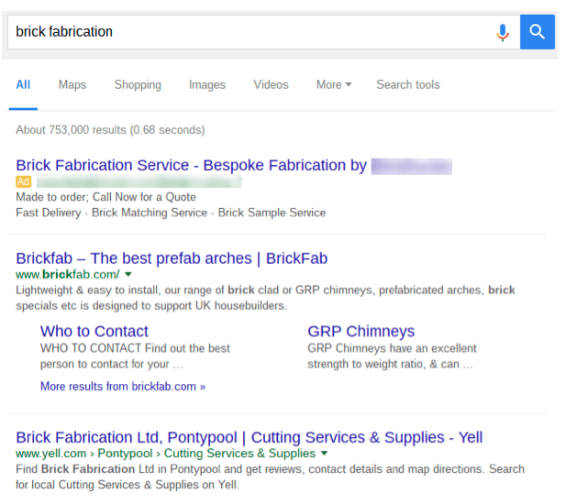
Task: Click More results from brickfab.com
Action: pyautogui.click(x=122, y=387)
